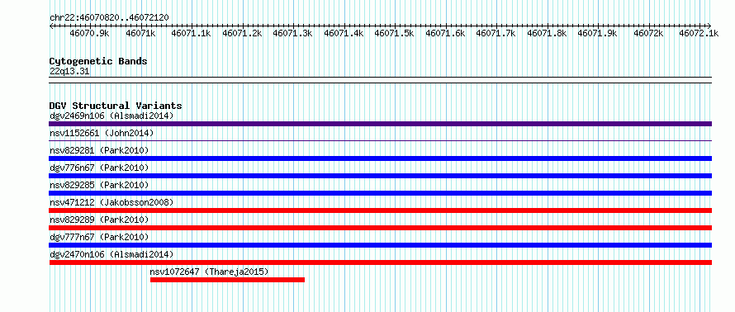Viewport: 735px width, 312px height.
Task: Click the DGV Structural Variants track heading
Action: [x=116, y=106]
